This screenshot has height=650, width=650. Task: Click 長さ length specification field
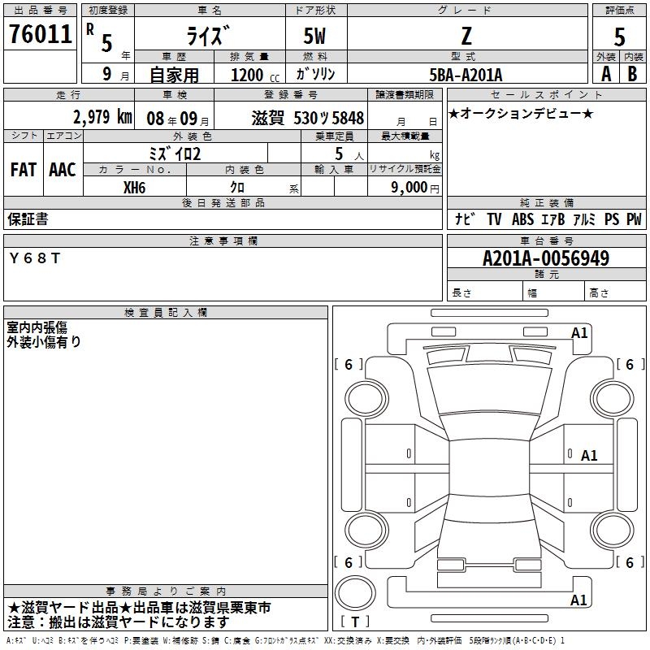[484, 292]
